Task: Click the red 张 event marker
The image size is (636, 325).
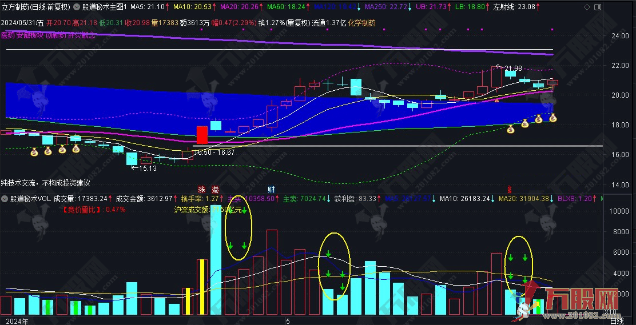Action: click(201, 189)
